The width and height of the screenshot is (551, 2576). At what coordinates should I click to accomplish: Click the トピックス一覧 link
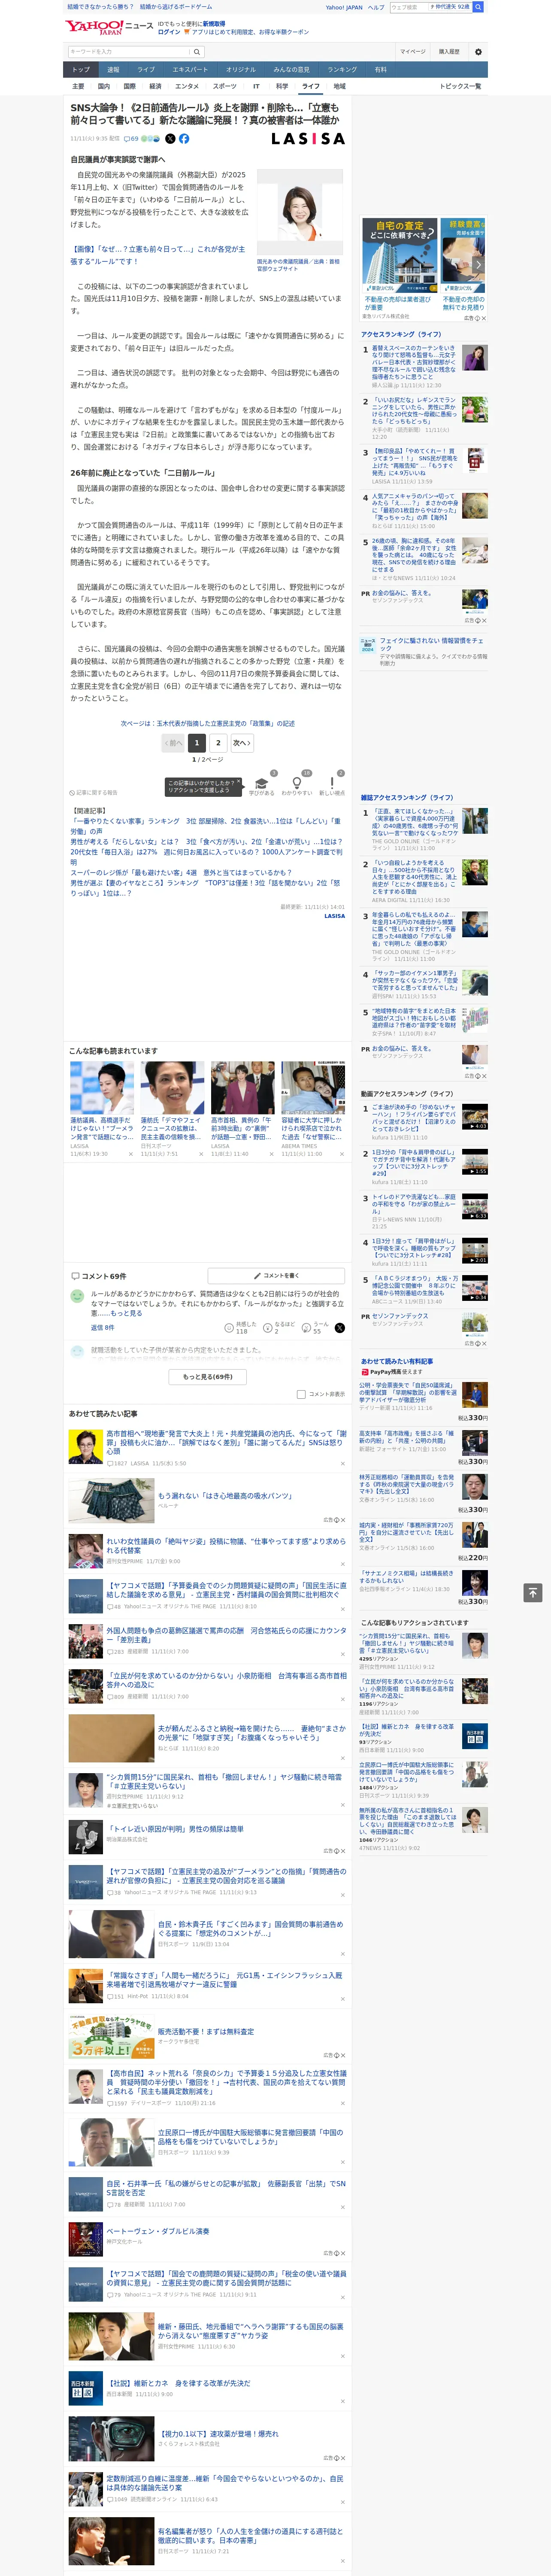(x=460, y=86)
